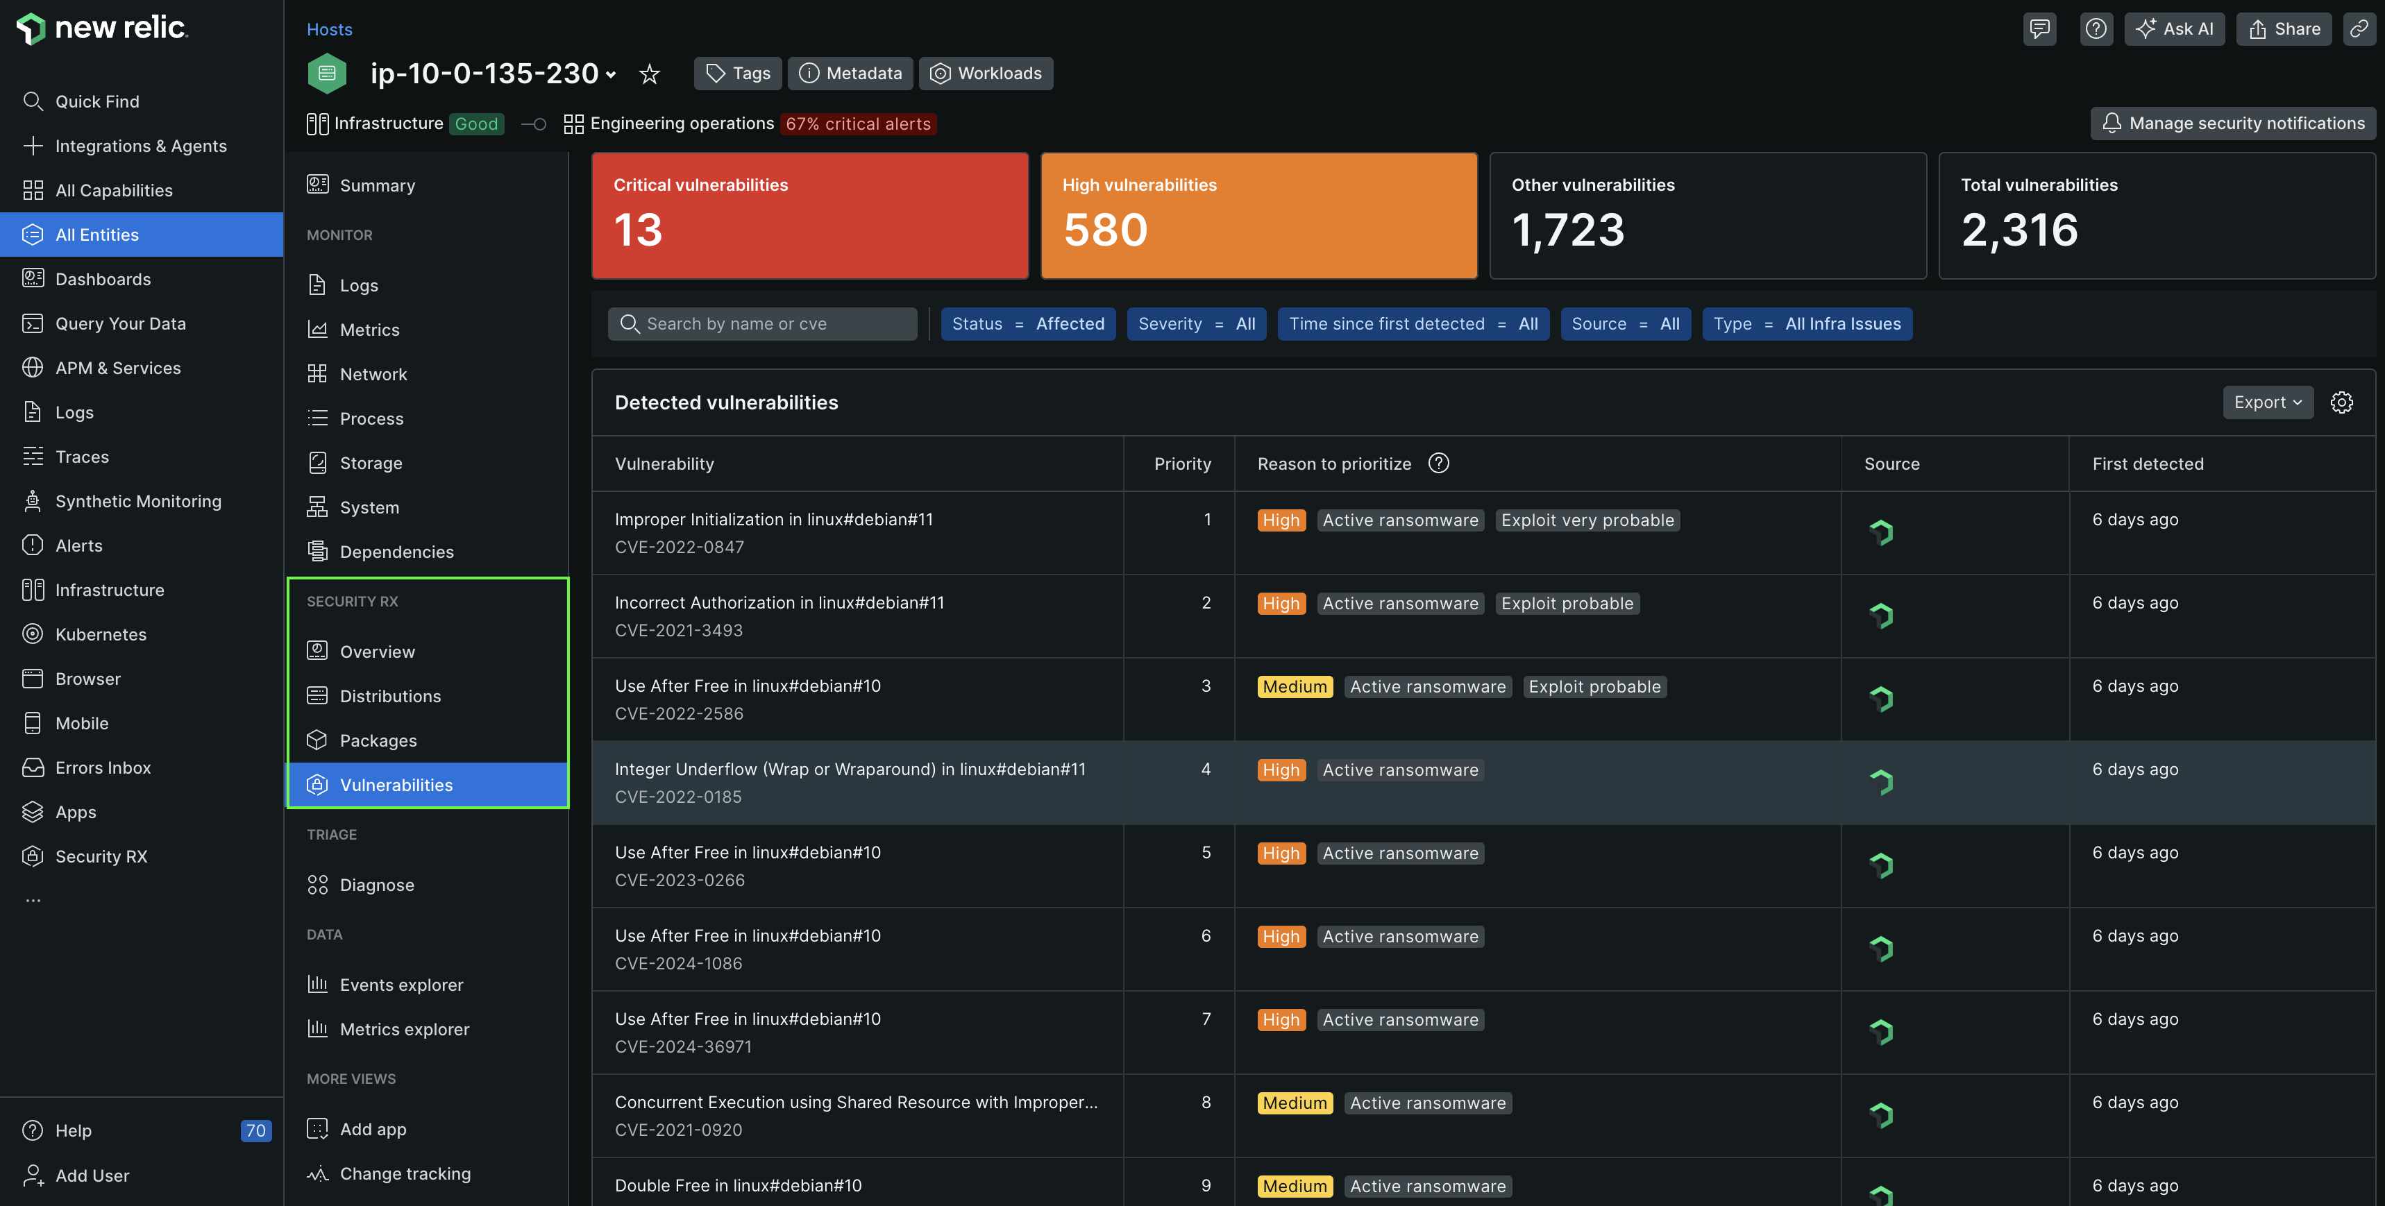Click the copy permalink icon
This screenshot has height=1206, width=2385.
(x=2359, y=28)
